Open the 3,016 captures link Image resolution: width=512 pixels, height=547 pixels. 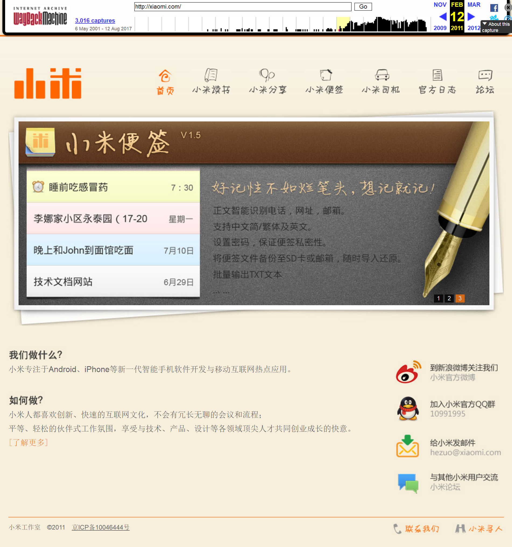[x=95, y=20]
